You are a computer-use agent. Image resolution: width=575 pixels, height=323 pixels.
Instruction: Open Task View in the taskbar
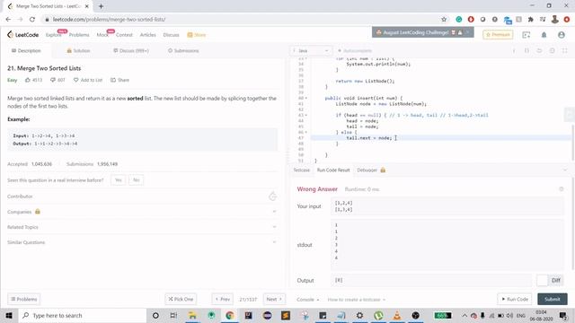tap(173, 315)
